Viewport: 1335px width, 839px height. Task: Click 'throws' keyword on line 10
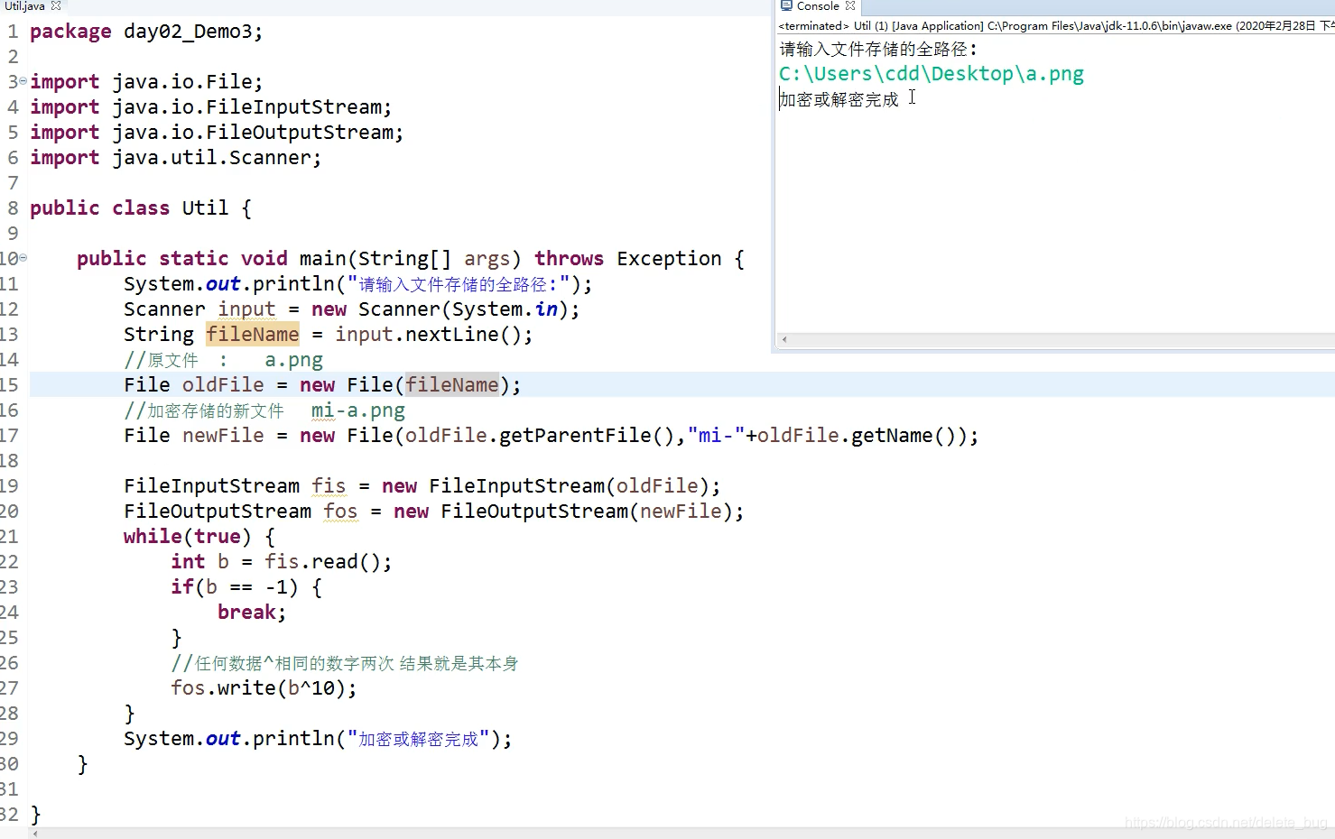[569, 259]
